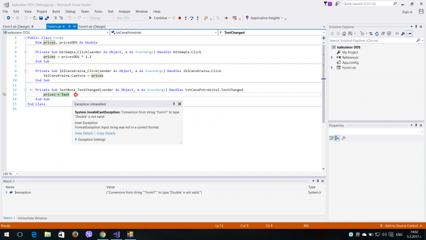Viewport: 426px width, 240px height.
Task: Click the Copy Details link
Action: point(106,133)
